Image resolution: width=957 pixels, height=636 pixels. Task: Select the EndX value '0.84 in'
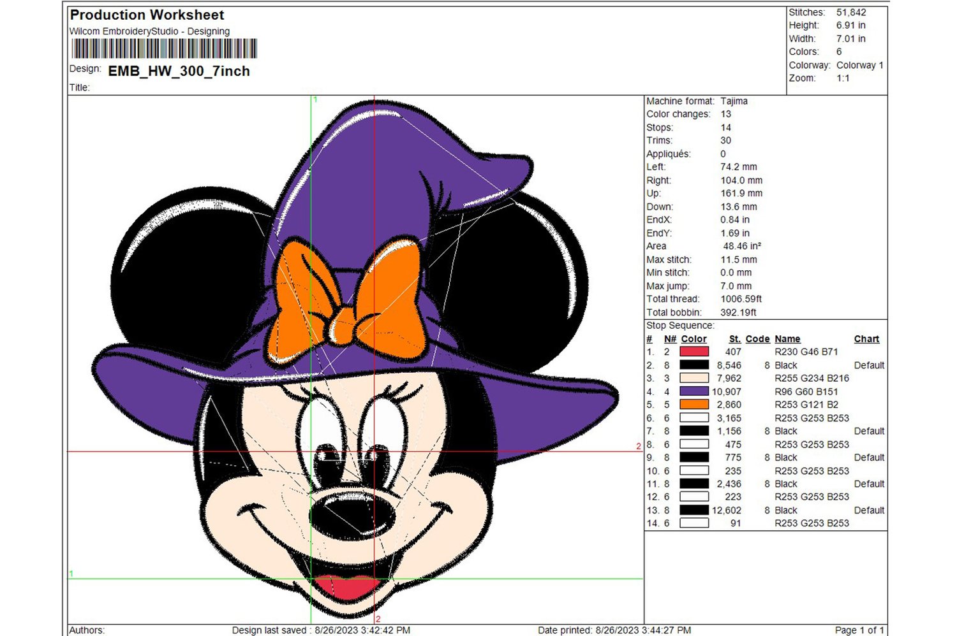pyautogui.click(x=735, y=220)
